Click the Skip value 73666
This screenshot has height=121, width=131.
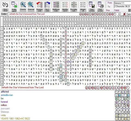[117, 10]
